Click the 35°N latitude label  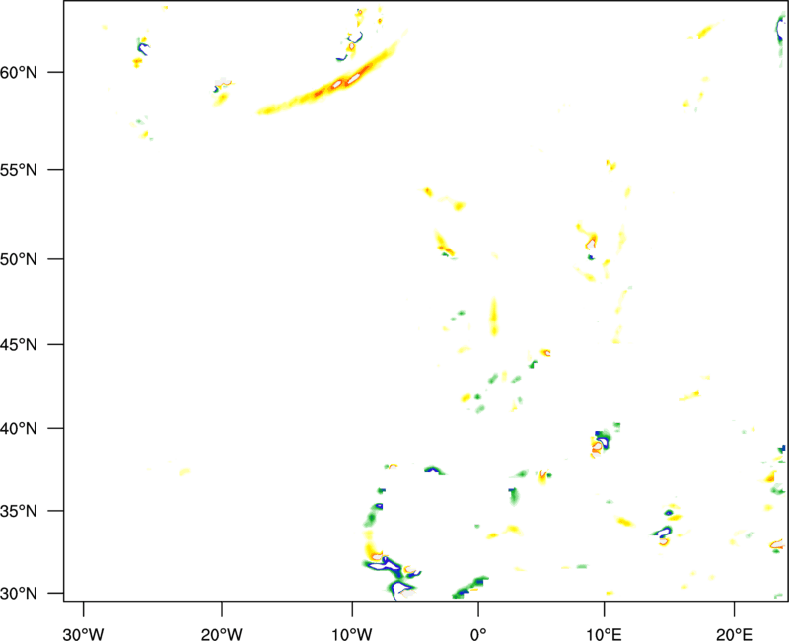click(19, 511)
